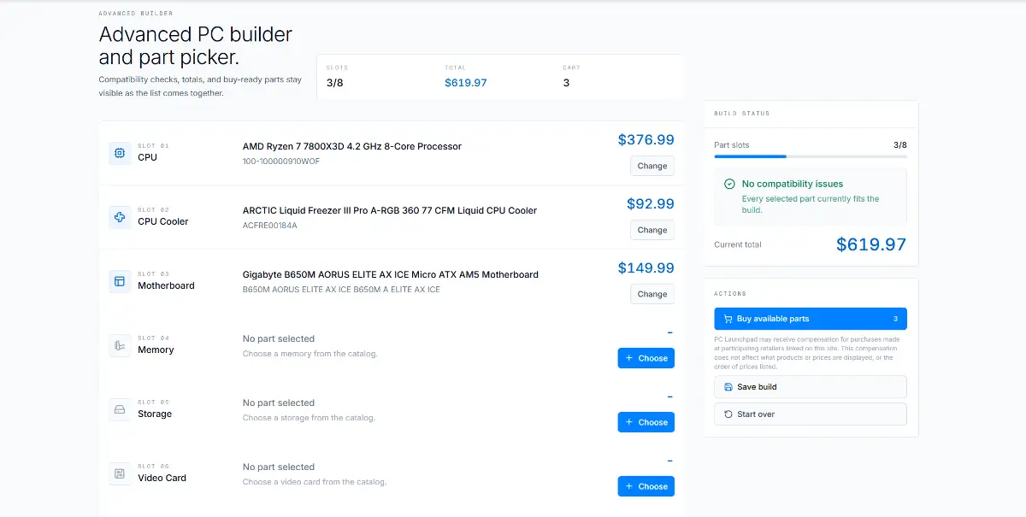Click the cart count 3 in header
Screen dimensions: 1026x517
(566, 83)
